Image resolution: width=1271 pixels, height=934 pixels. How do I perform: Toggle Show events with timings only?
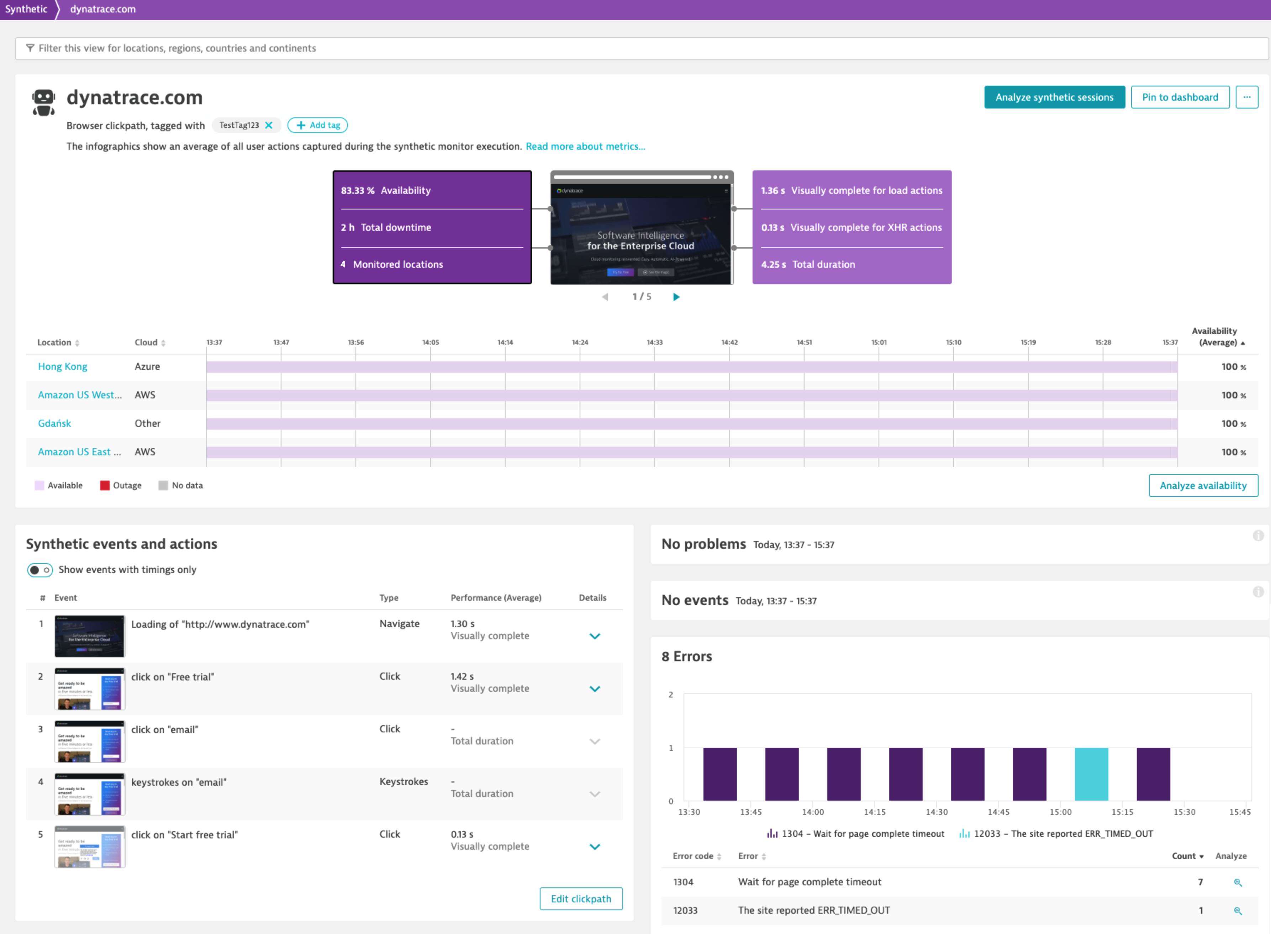tap(40, 570)
